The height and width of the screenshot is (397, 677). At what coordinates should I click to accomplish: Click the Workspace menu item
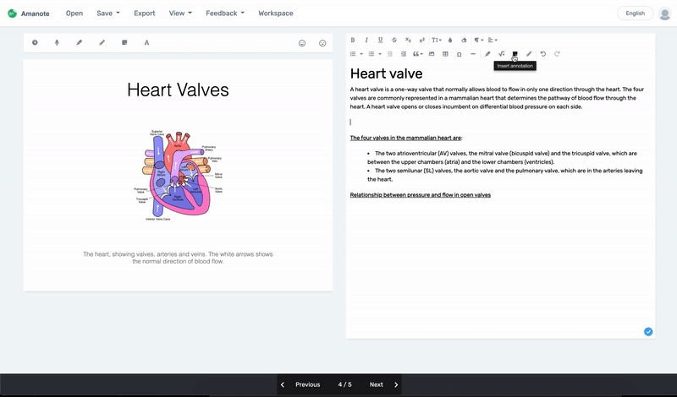click(276, 14)
